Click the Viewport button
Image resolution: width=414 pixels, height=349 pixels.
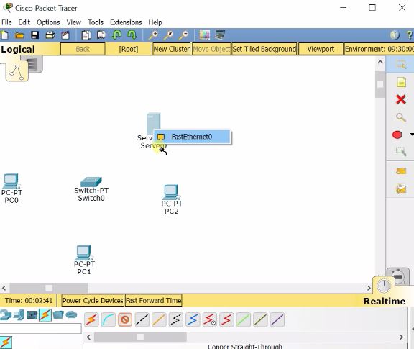pyautogui.click(x=321, y=49)
